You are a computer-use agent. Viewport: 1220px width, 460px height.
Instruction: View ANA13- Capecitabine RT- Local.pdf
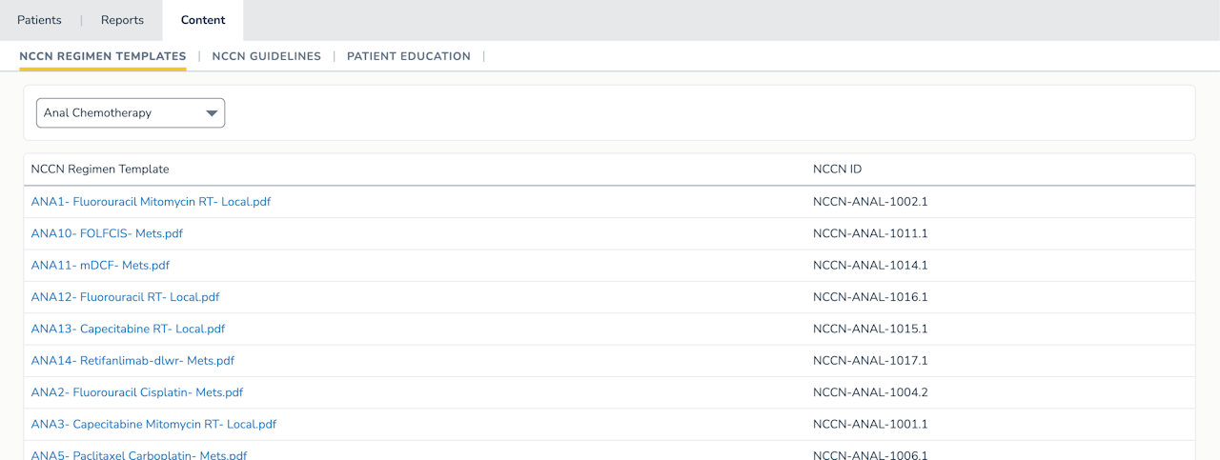[128, 329]
